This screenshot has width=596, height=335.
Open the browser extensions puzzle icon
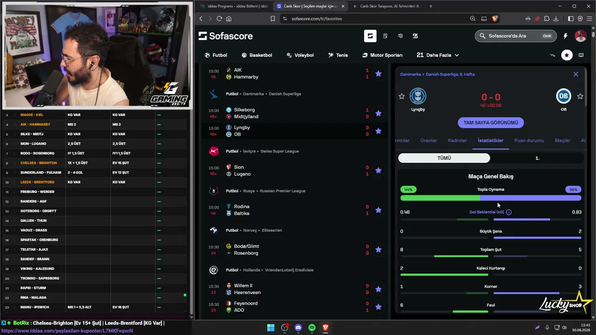547,19
